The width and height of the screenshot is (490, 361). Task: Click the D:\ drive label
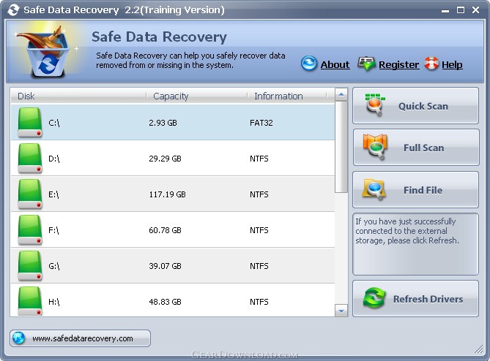click(x=53, y=159)
